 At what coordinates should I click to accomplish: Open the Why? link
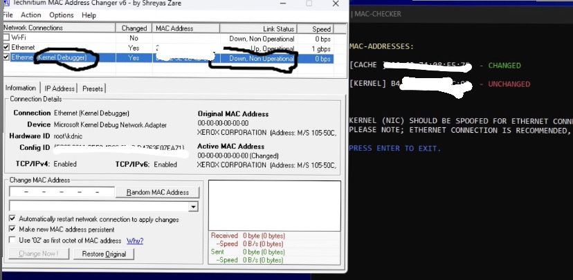coord(135,241)
